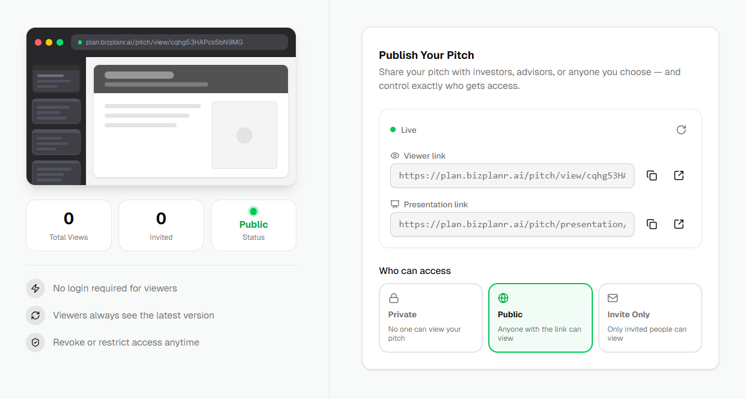This screenshot has height=399, width=745.
Task: Open the Total Views stat card
Action: [69, 225]
